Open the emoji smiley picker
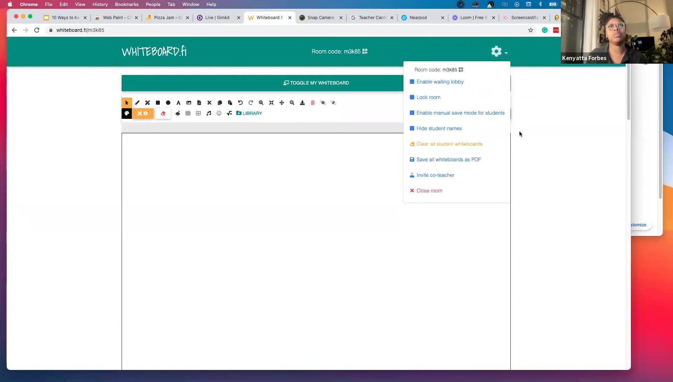673x382 pixels. (219, 113)
